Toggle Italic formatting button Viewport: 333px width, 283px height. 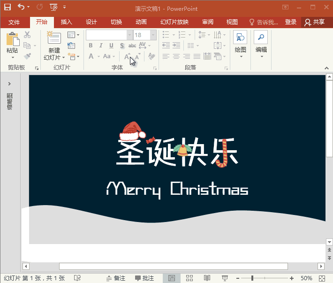click(101, 46)
